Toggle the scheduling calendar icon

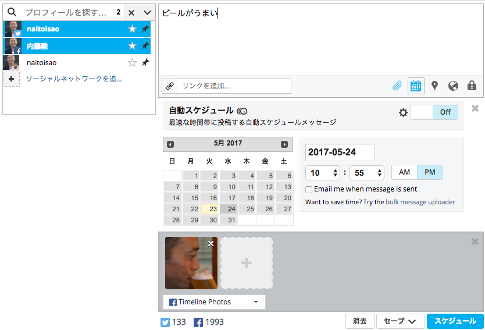[x=416, y=86]
